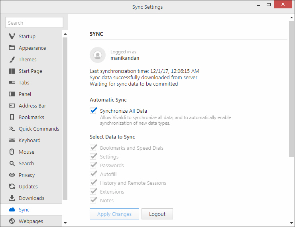
Task: Click 'Waiting for sync data to be committed'
Action: [134, 84]
